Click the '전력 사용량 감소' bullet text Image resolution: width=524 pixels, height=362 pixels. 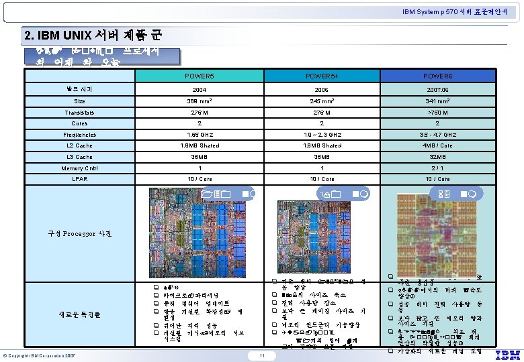308,303
